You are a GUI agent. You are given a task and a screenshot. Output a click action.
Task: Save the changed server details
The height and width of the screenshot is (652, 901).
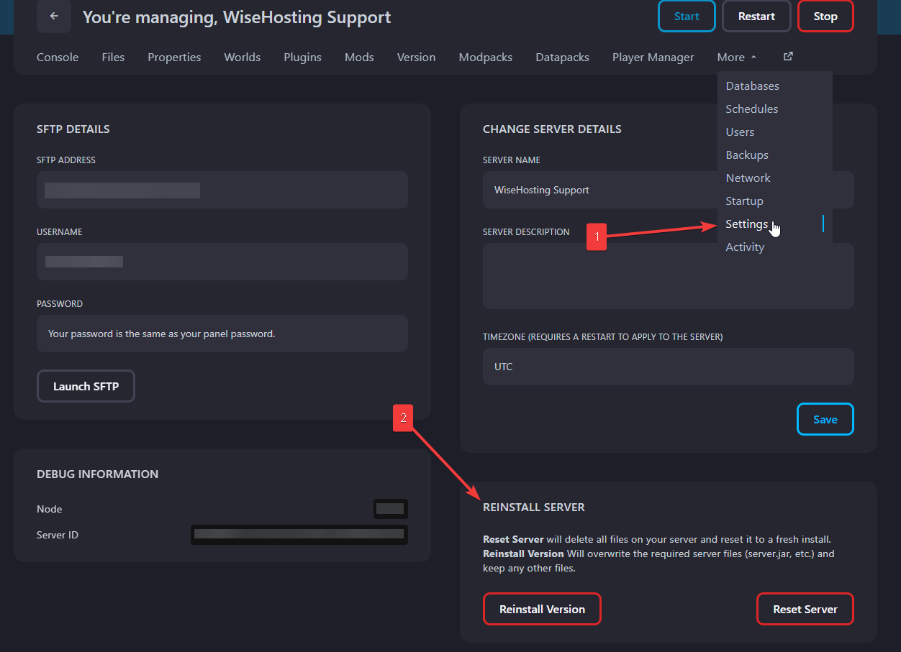pos(825,419)
